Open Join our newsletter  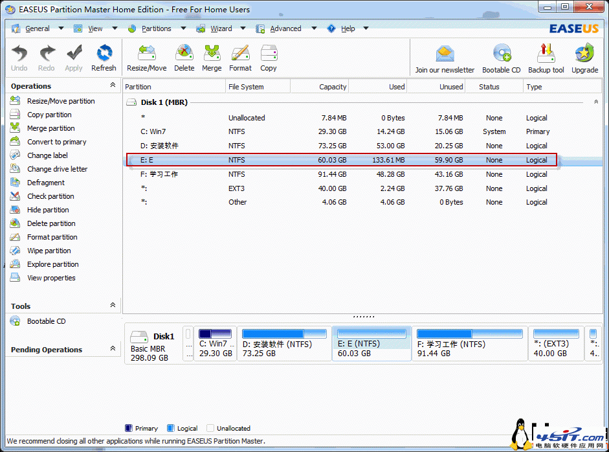[x=445, y=59]
